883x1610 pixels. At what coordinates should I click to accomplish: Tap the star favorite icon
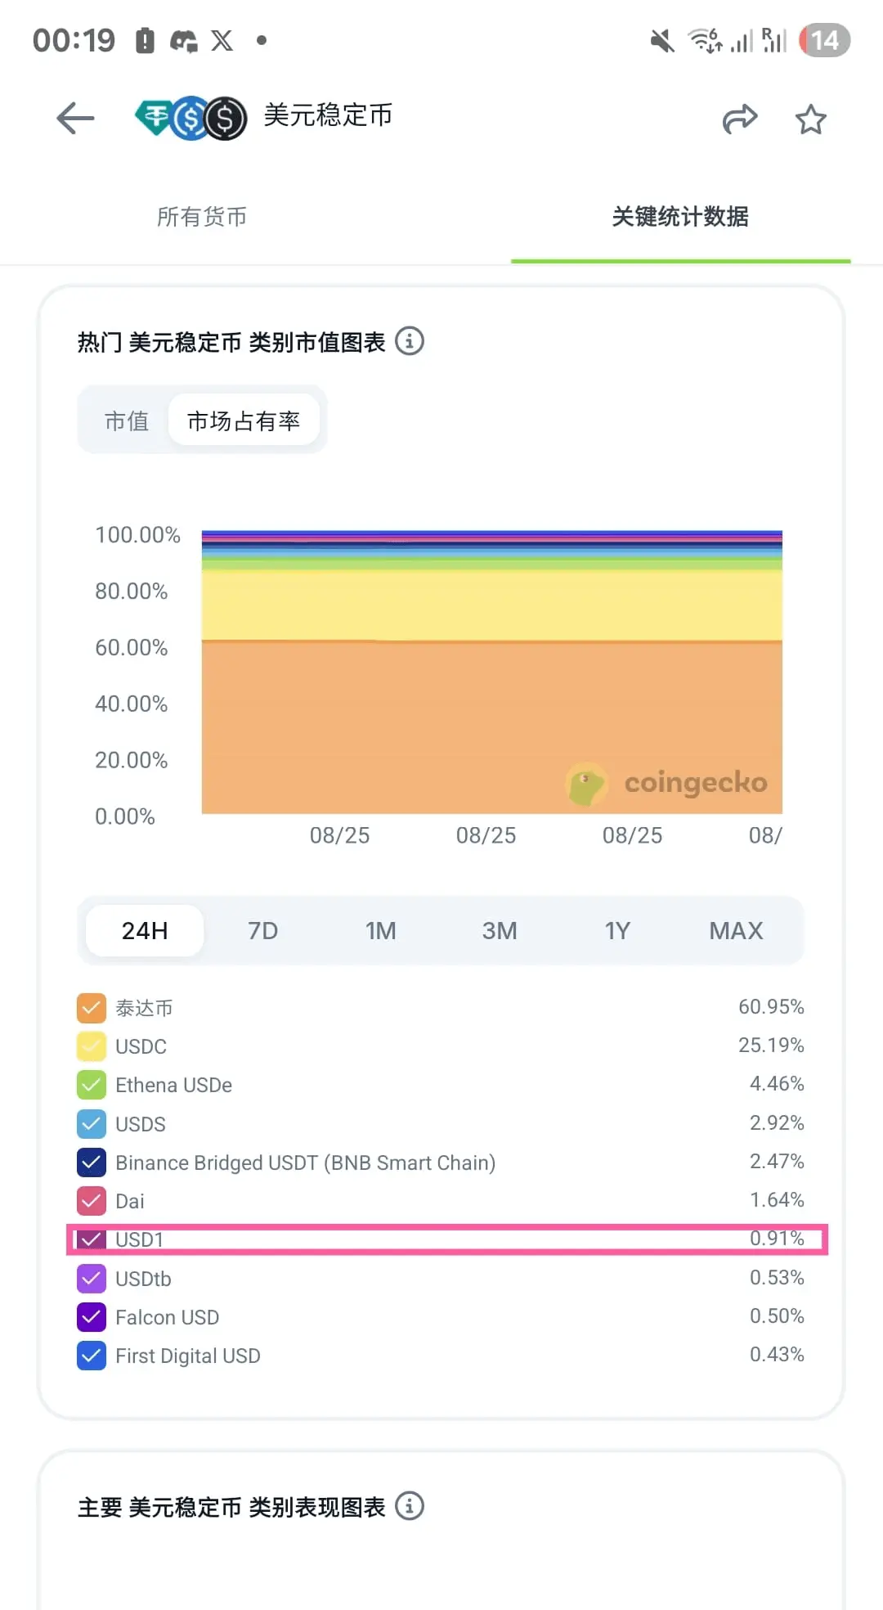pos(811,119)
